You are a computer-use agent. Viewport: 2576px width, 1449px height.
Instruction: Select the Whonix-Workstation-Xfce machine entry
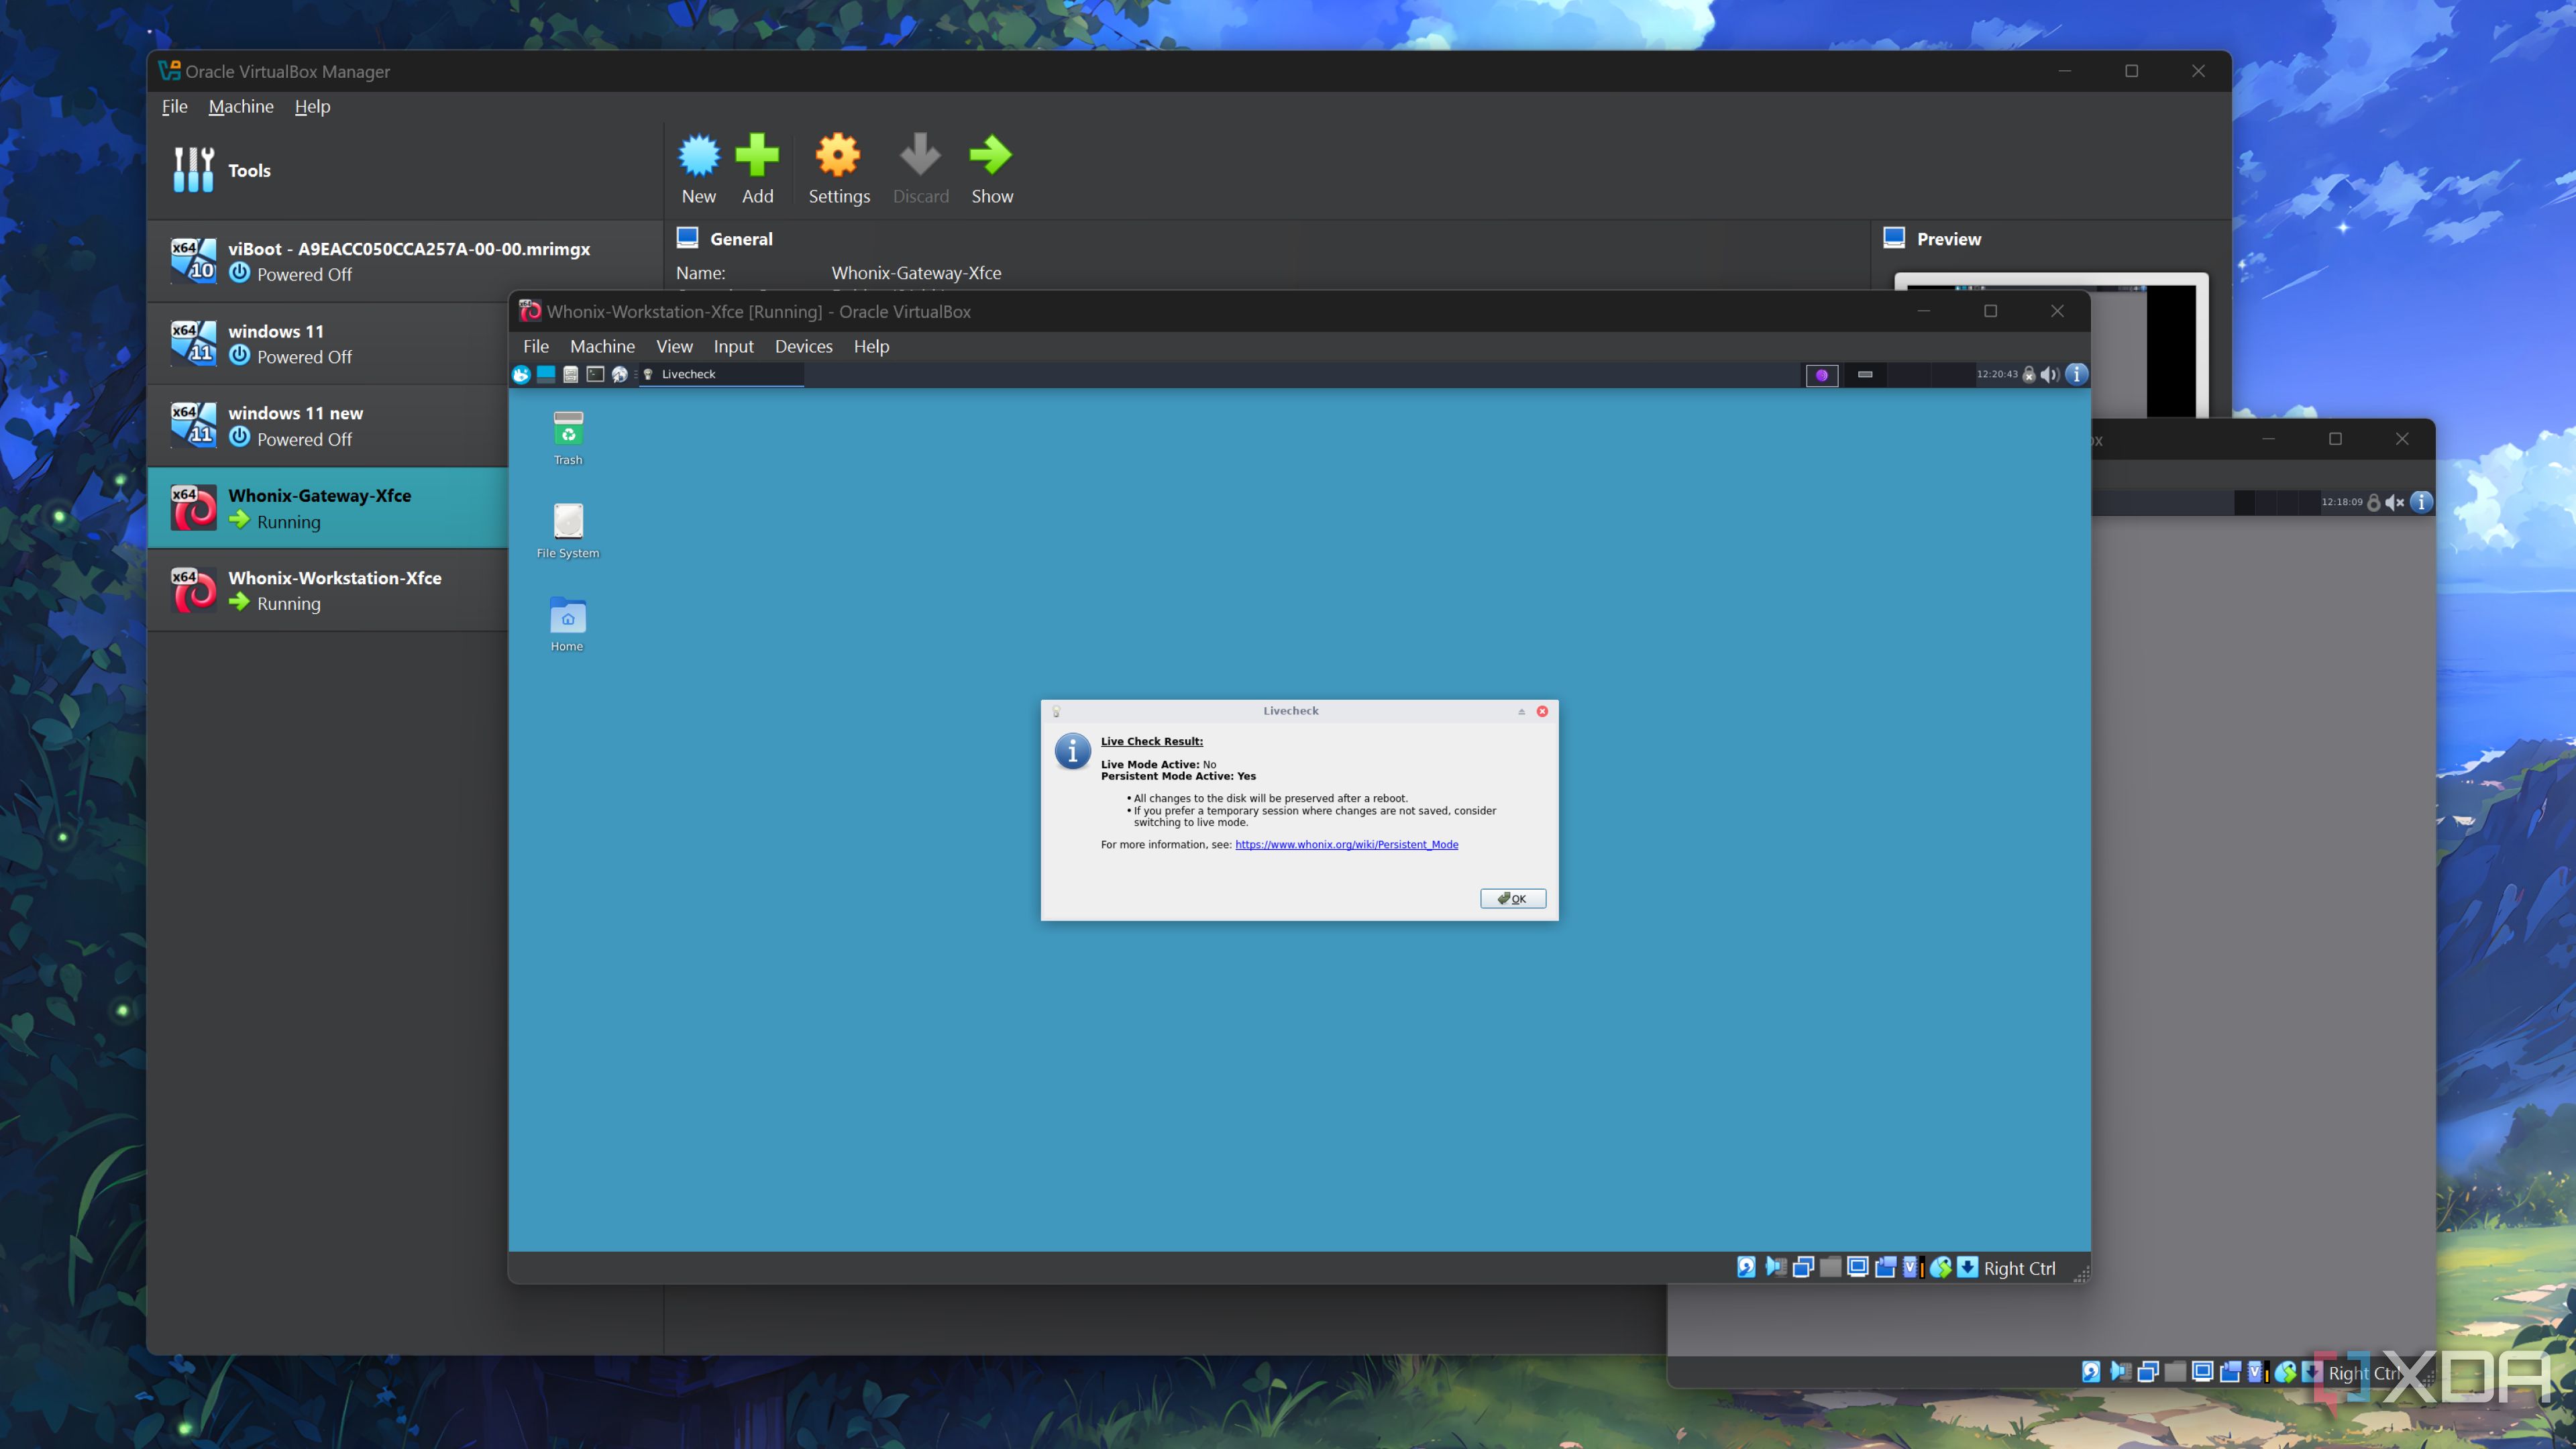click(x=334, y=590)
